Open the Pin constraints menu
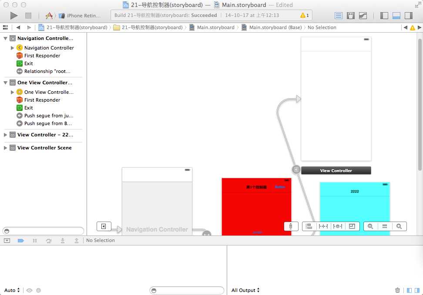 coord(323,226)
